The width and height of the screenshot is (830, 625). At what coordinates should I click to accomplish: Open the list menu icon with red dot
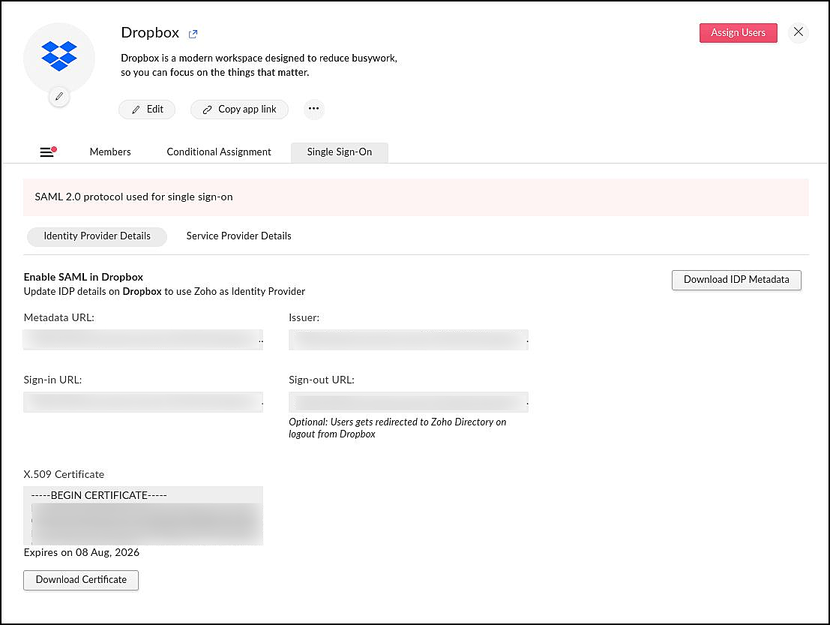[48, 152]
